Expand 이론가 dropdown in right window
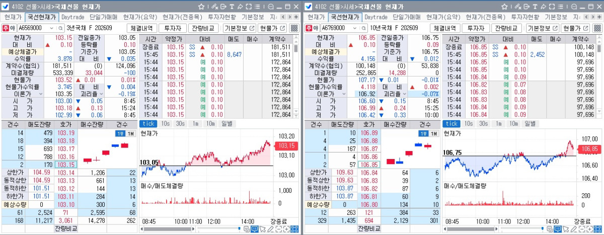Viewport: 604px width, 235px height. (x=344, y=94)
